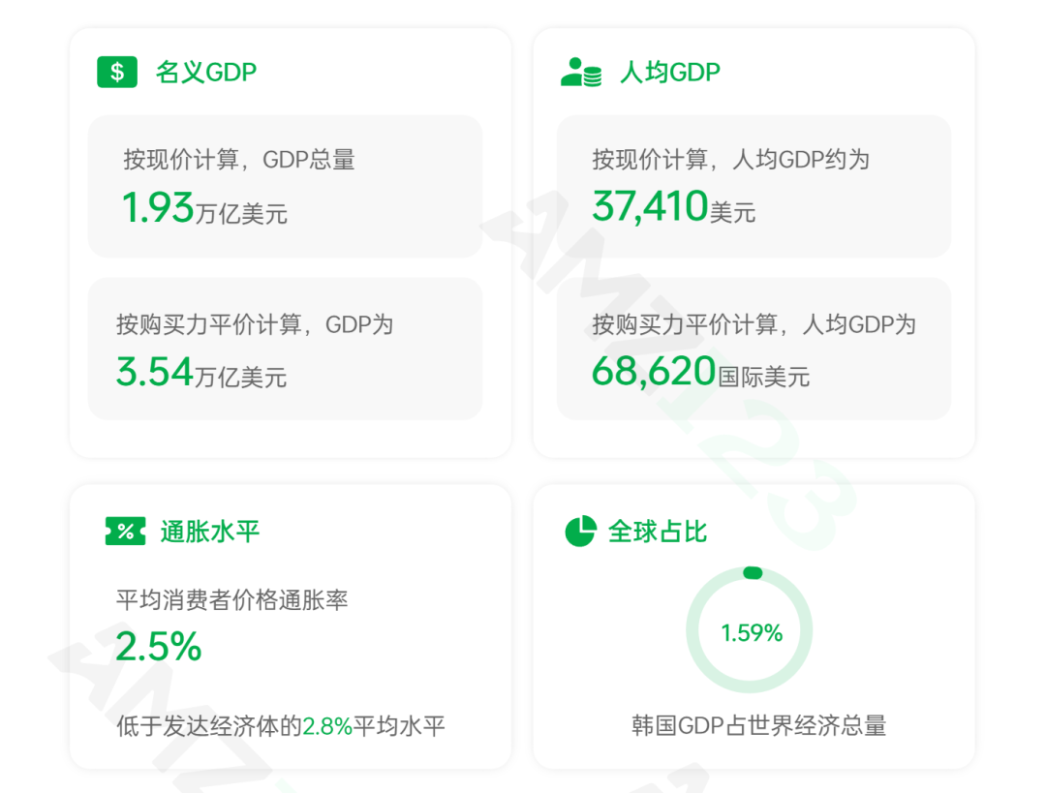Select the 名义GDP card heading
Image resolution: width=1046 pixels, height=793 pixels.
point(206,72)
